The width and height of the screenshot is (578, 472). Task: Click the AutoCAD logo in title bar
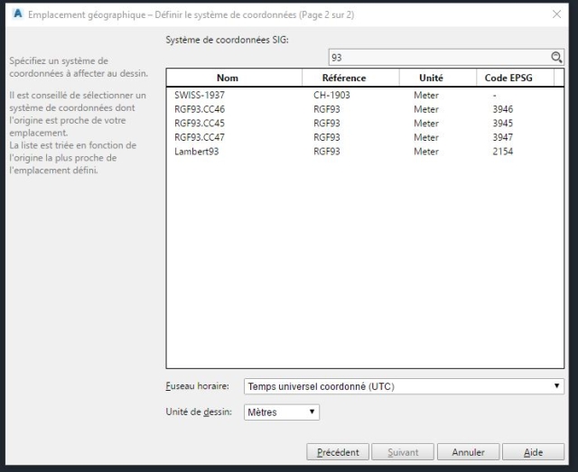coord(17,14)
